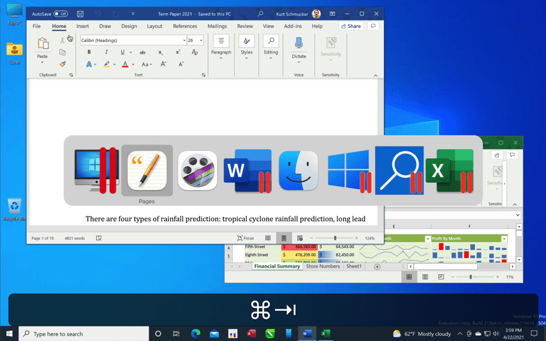Click the Text Effects icon

89,64
